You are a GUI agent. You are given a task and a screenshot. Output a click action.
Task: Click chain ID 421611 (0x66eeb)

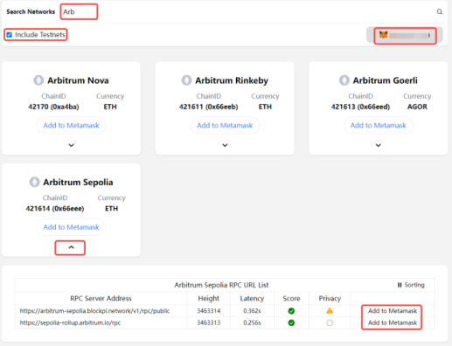click(209, 107)
